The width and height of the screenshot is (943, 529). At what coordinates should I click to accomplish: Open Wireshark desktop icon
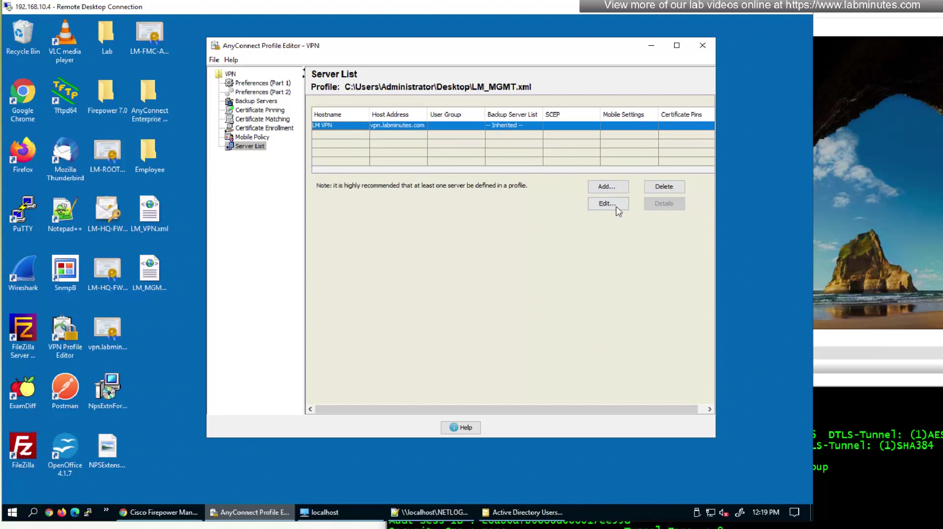pyautogui.click(x=23, y=273)
